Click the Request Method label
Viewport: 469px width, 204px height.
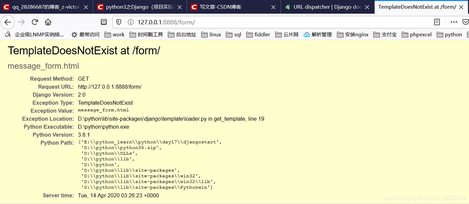[x=52, y=79]
